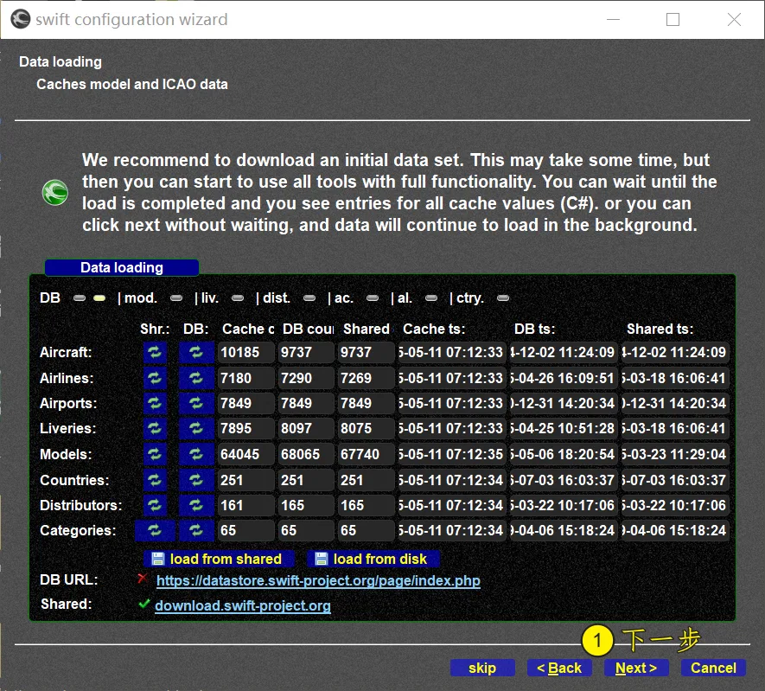This screenshot has width=765, height=691.
Task: Select Aircraft DB timestamp 11:24:09
Action: coord(563,352)
